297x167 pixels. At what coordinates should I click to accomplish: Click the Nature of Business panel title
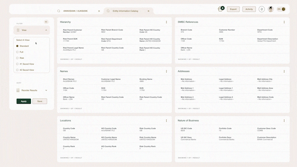coord(188,120)
